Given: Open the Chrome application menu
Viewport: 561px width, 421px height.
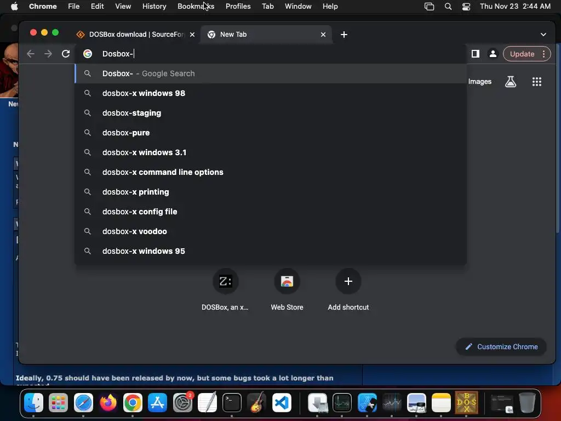Looking at the screenshot, I should [x=43, y=6].
